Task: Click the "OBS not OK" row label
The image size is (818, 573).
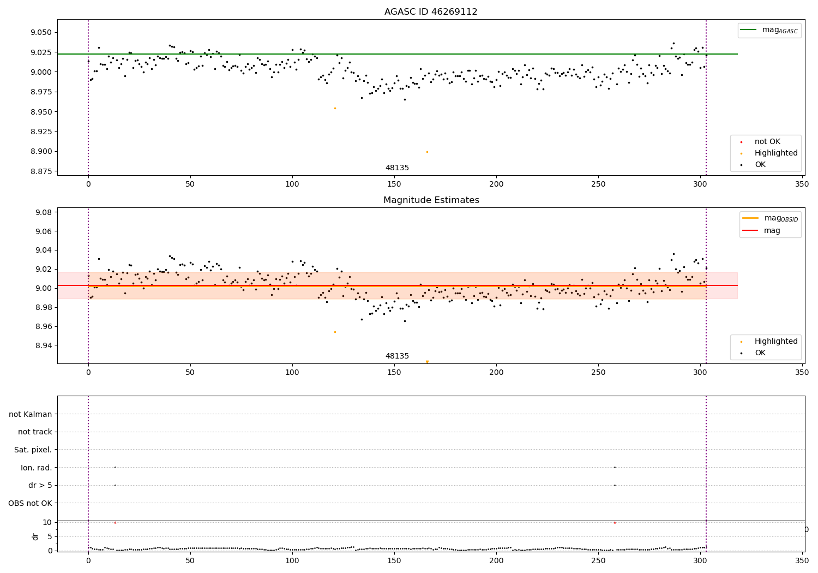Action: pyautogui.click(x=31, y=504)
